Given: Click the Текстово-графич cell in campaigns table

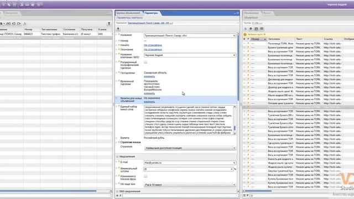Looking at the screenshot, I should point(51,34).
